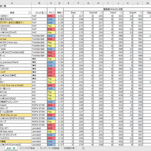Select the CHU!【ArS】 song cell
Screen dimensions: 151x151
[16, 99]
